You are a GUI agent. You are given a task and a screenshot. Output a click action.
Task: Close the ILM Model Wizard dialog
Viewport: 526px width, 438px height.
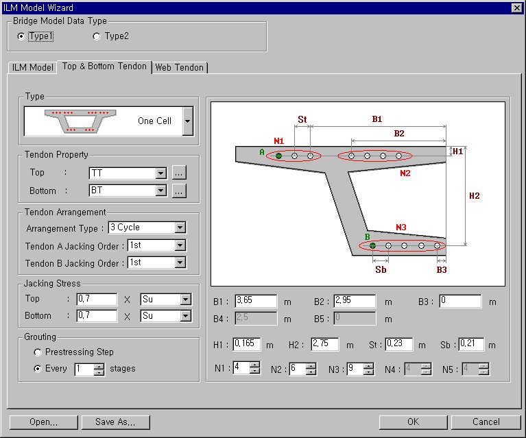tap(516, 7)
